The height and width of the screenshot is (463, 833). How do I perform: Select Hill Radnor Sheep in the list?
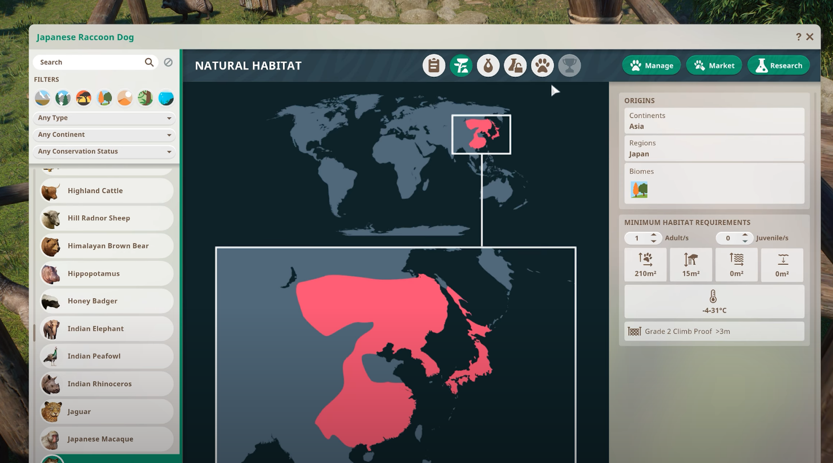(106, 218)
